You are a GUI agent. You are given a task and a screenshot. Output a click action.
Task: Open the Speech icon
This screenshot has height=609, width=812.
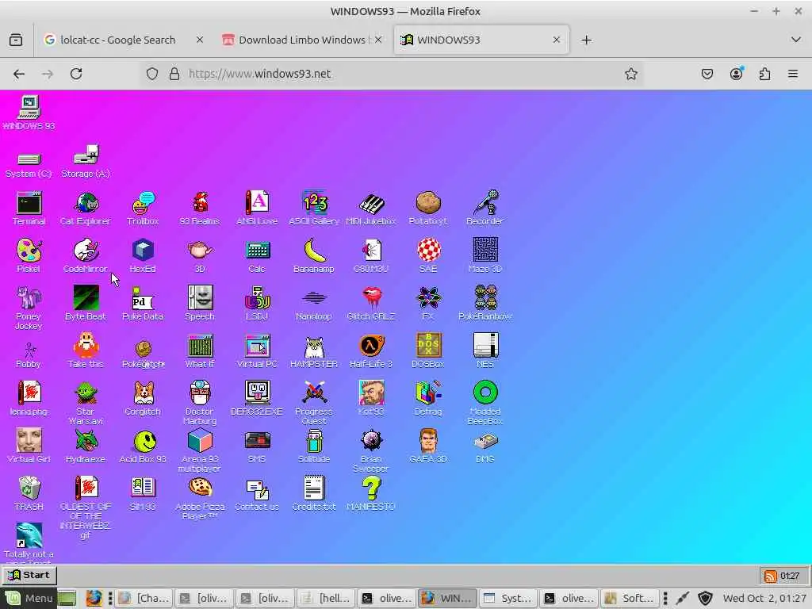(200, 304)
